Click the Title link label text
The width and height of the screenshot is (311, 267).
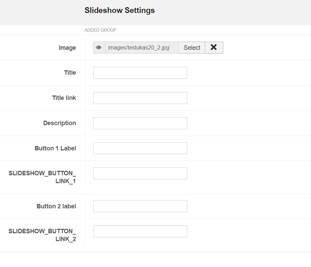click(x=64, y=98)
